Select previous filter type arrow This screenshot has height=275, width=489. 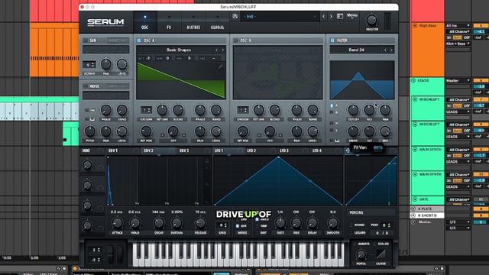click(x=385, y=50)
